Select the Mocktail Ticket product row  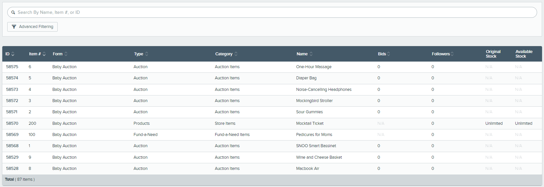click(310, 123)
